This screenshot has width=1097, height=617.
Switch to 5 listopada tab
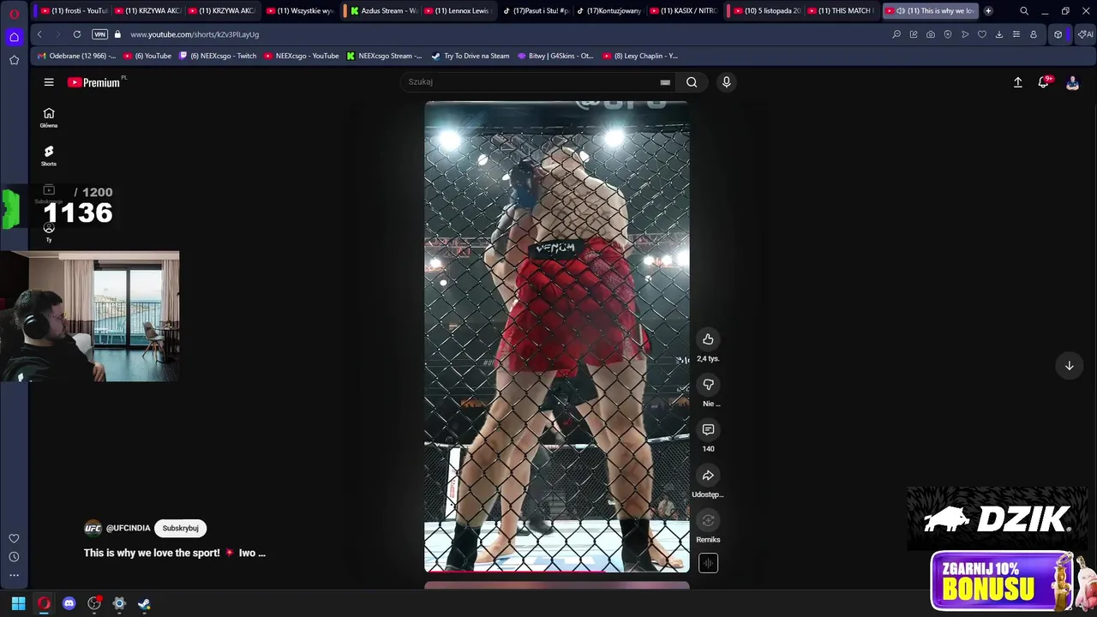[765, 11]
